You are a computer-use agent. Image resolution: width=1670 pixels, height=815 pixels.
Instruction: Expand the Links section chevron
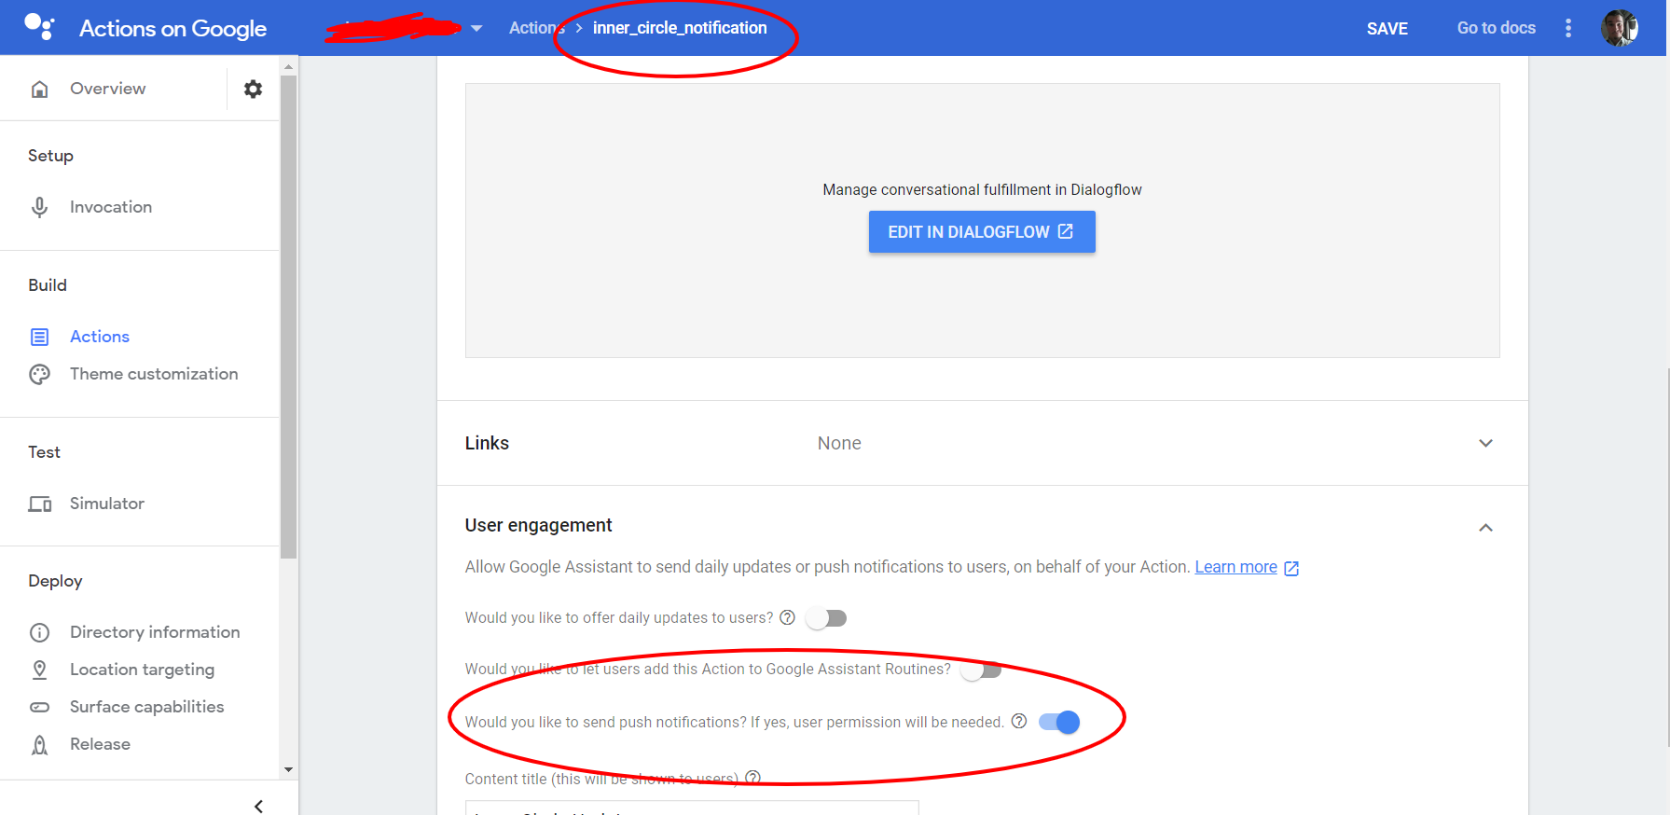(x=1485, y=443)
